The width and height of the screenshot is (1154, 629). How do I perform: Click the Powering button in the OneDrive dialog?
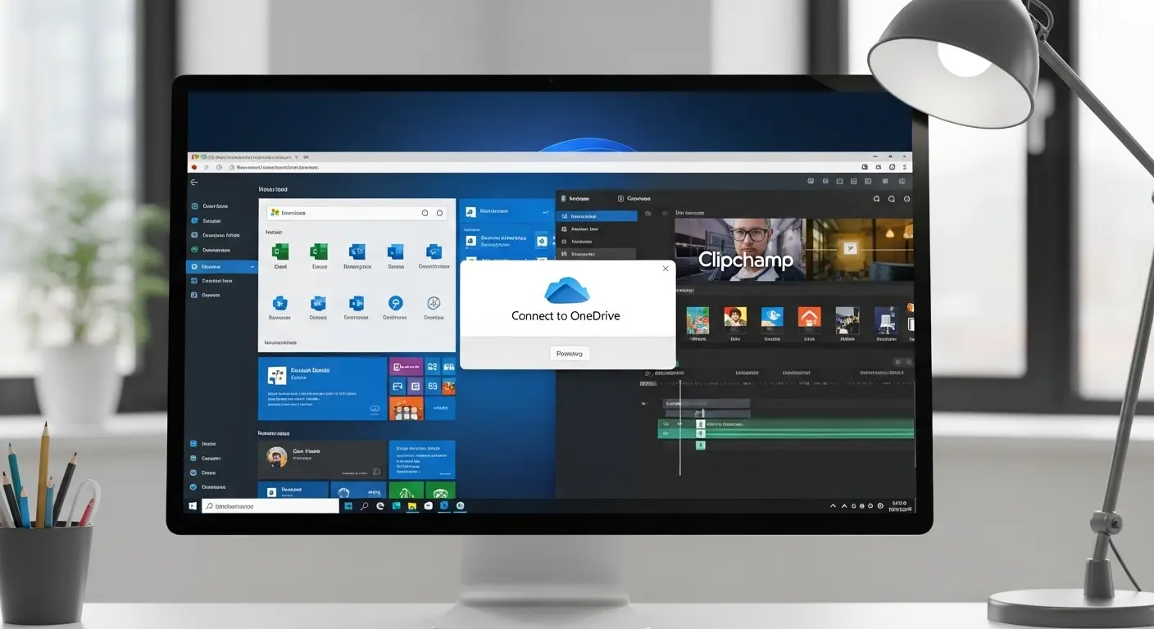(570, 353)
